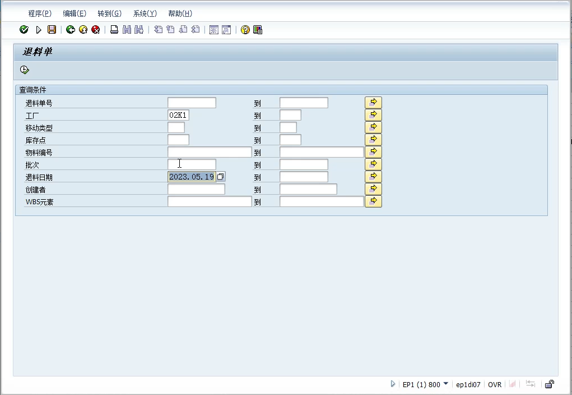This screenshot has height=395, width=572.
Task: Click multiple selection arrow for WBS元素
Action: tap(373, 201)
